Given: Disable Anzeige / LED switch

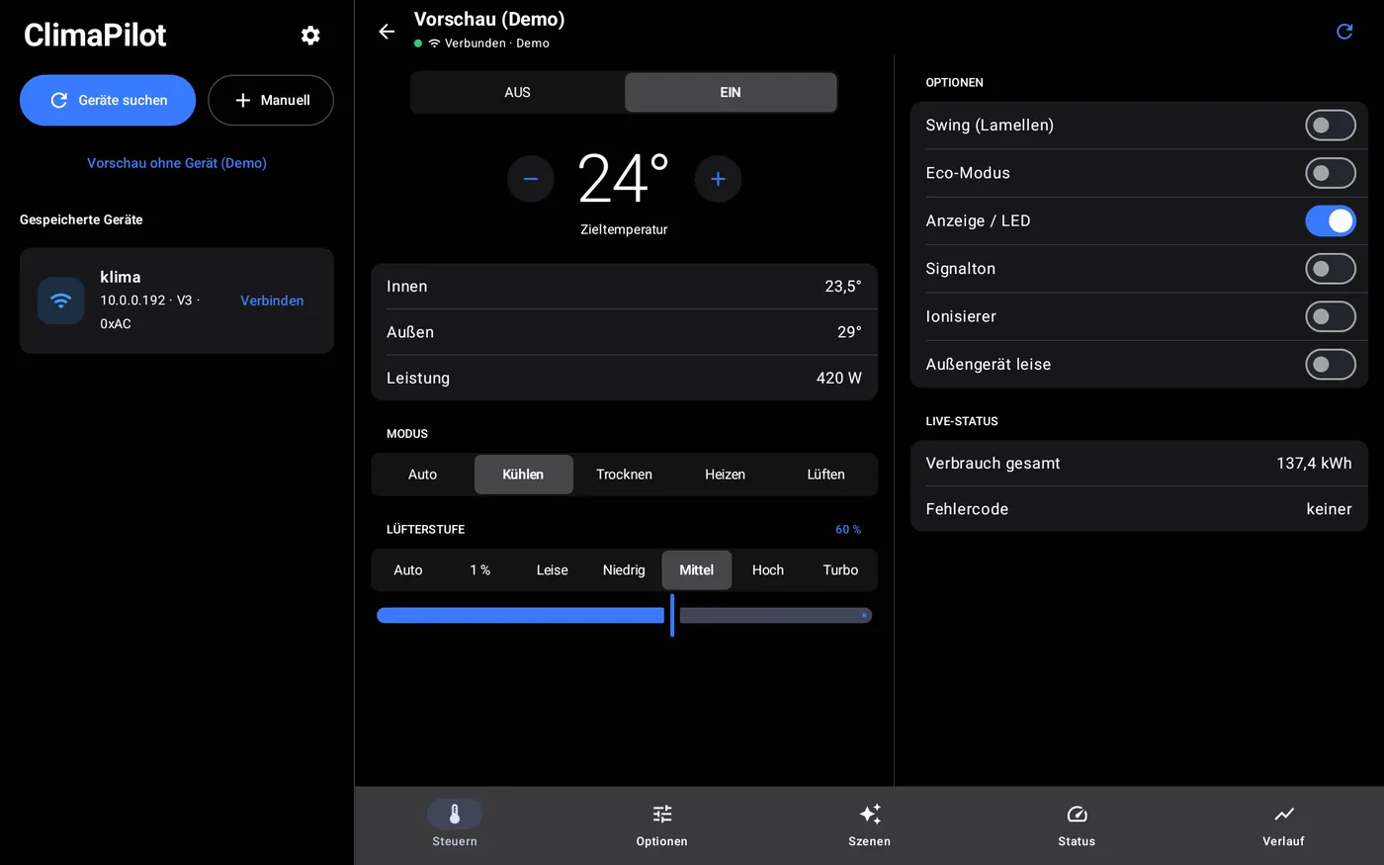Looking at the screenshot, I should (x=1331, y=221).
